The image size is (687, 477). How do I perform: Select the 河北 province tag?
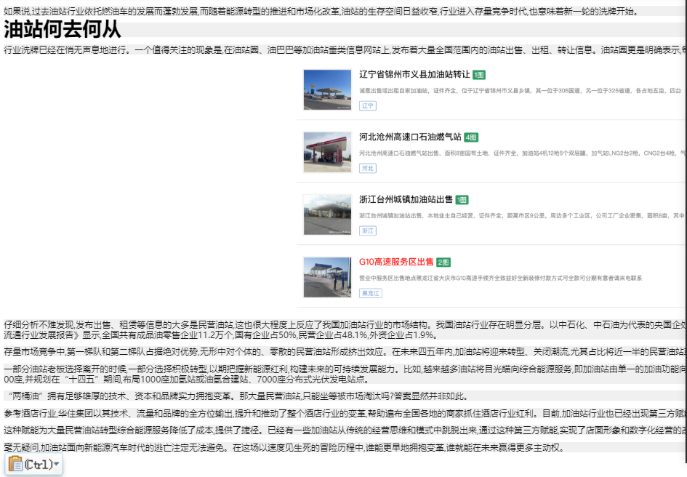pyautogui.click(x=369, y=166)
